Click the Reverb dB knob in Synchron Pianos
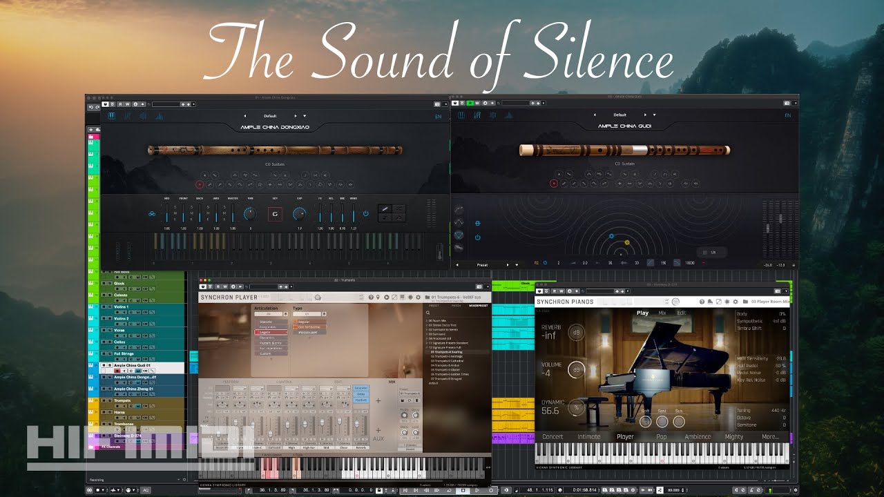The height and width of the screenshot is (497, 884). pyautogui.click(x=575, y=333)
